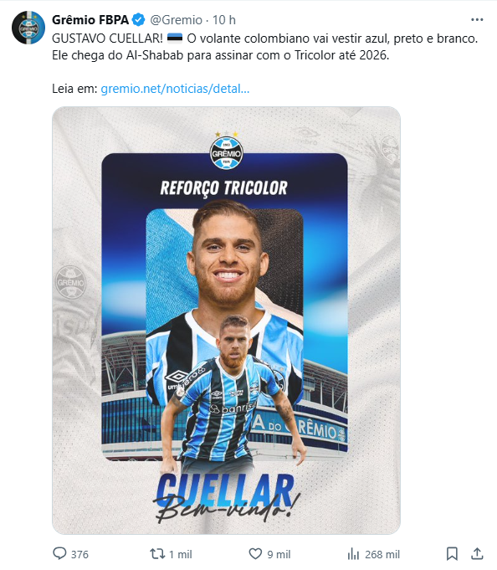
Task: Click the 268 mil views count
Action: 382,554
